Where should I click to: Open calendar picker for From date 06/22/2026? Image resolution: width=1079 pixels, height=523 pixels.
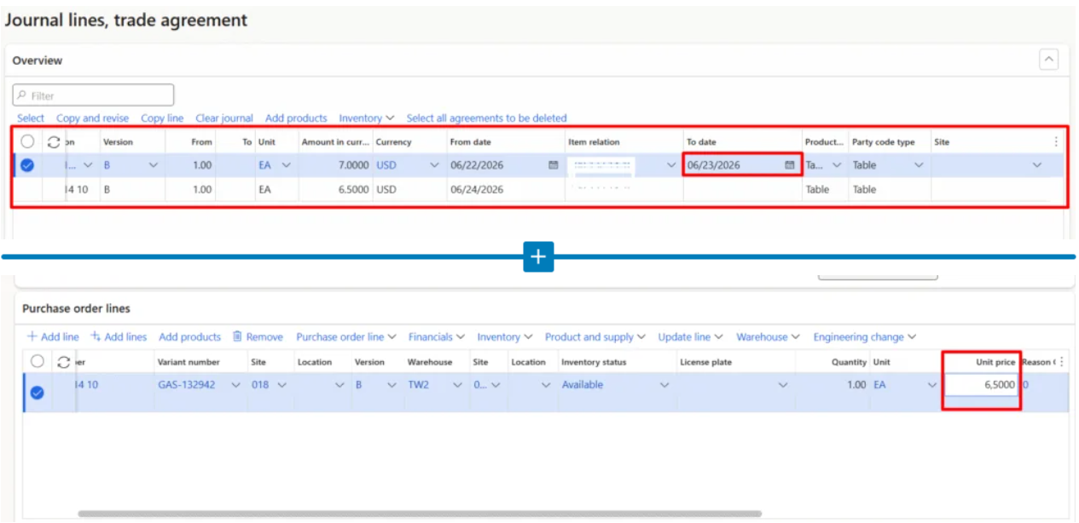pyautogui.click(x=553, y=165)
